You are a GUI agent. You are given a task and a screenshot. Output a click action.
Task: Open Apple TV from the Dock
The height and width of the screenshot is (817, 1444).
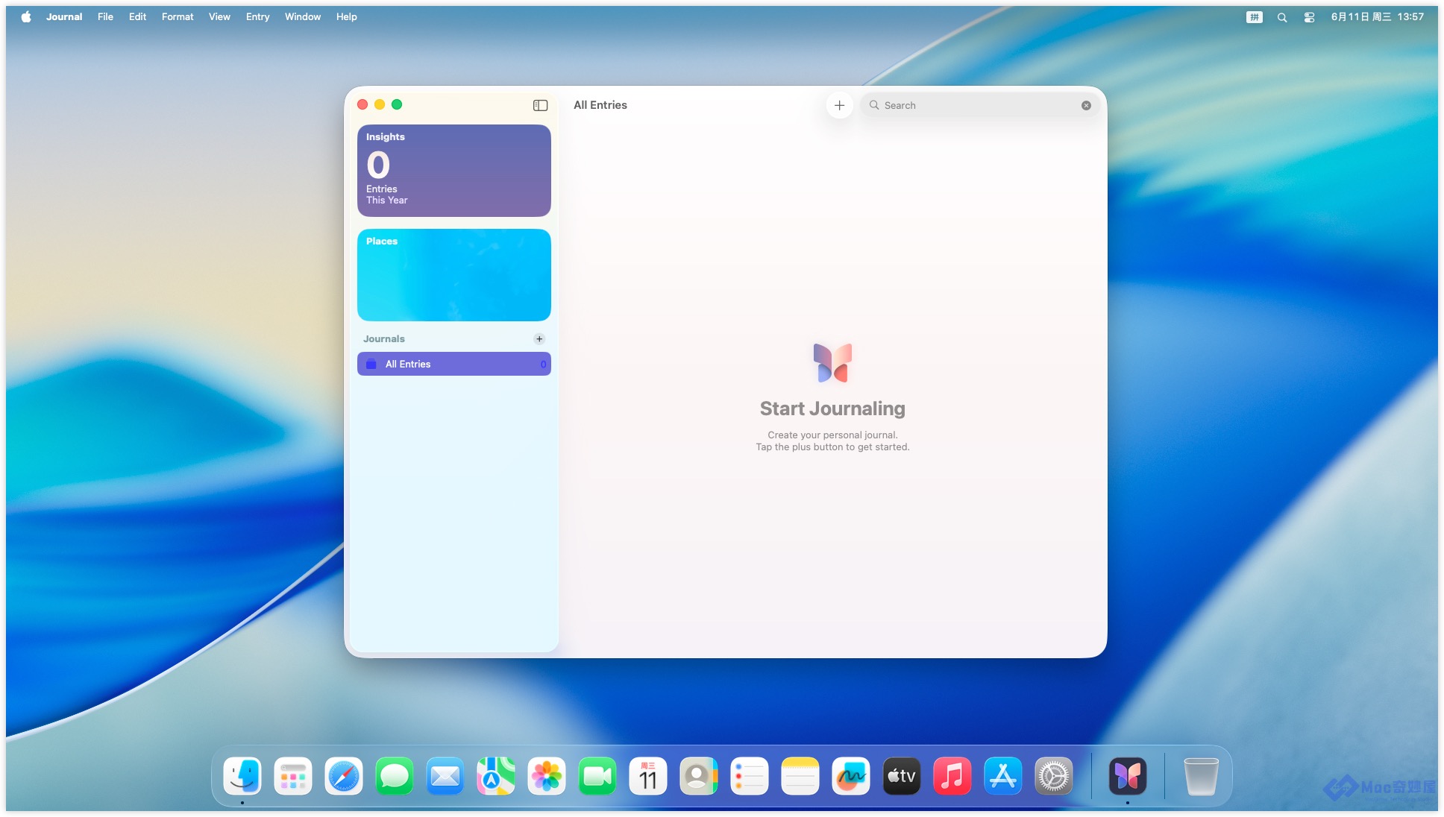pos(902,776)
